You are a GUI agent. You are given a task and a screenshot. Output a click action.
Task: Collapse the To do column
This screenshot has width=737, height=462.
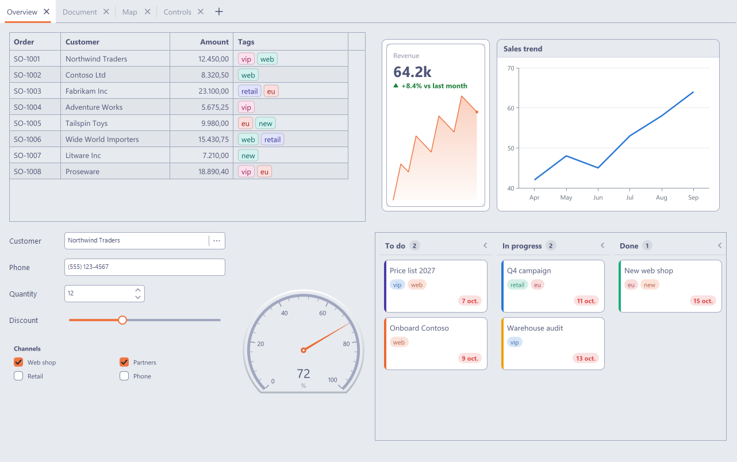click(x=485, y=245)
